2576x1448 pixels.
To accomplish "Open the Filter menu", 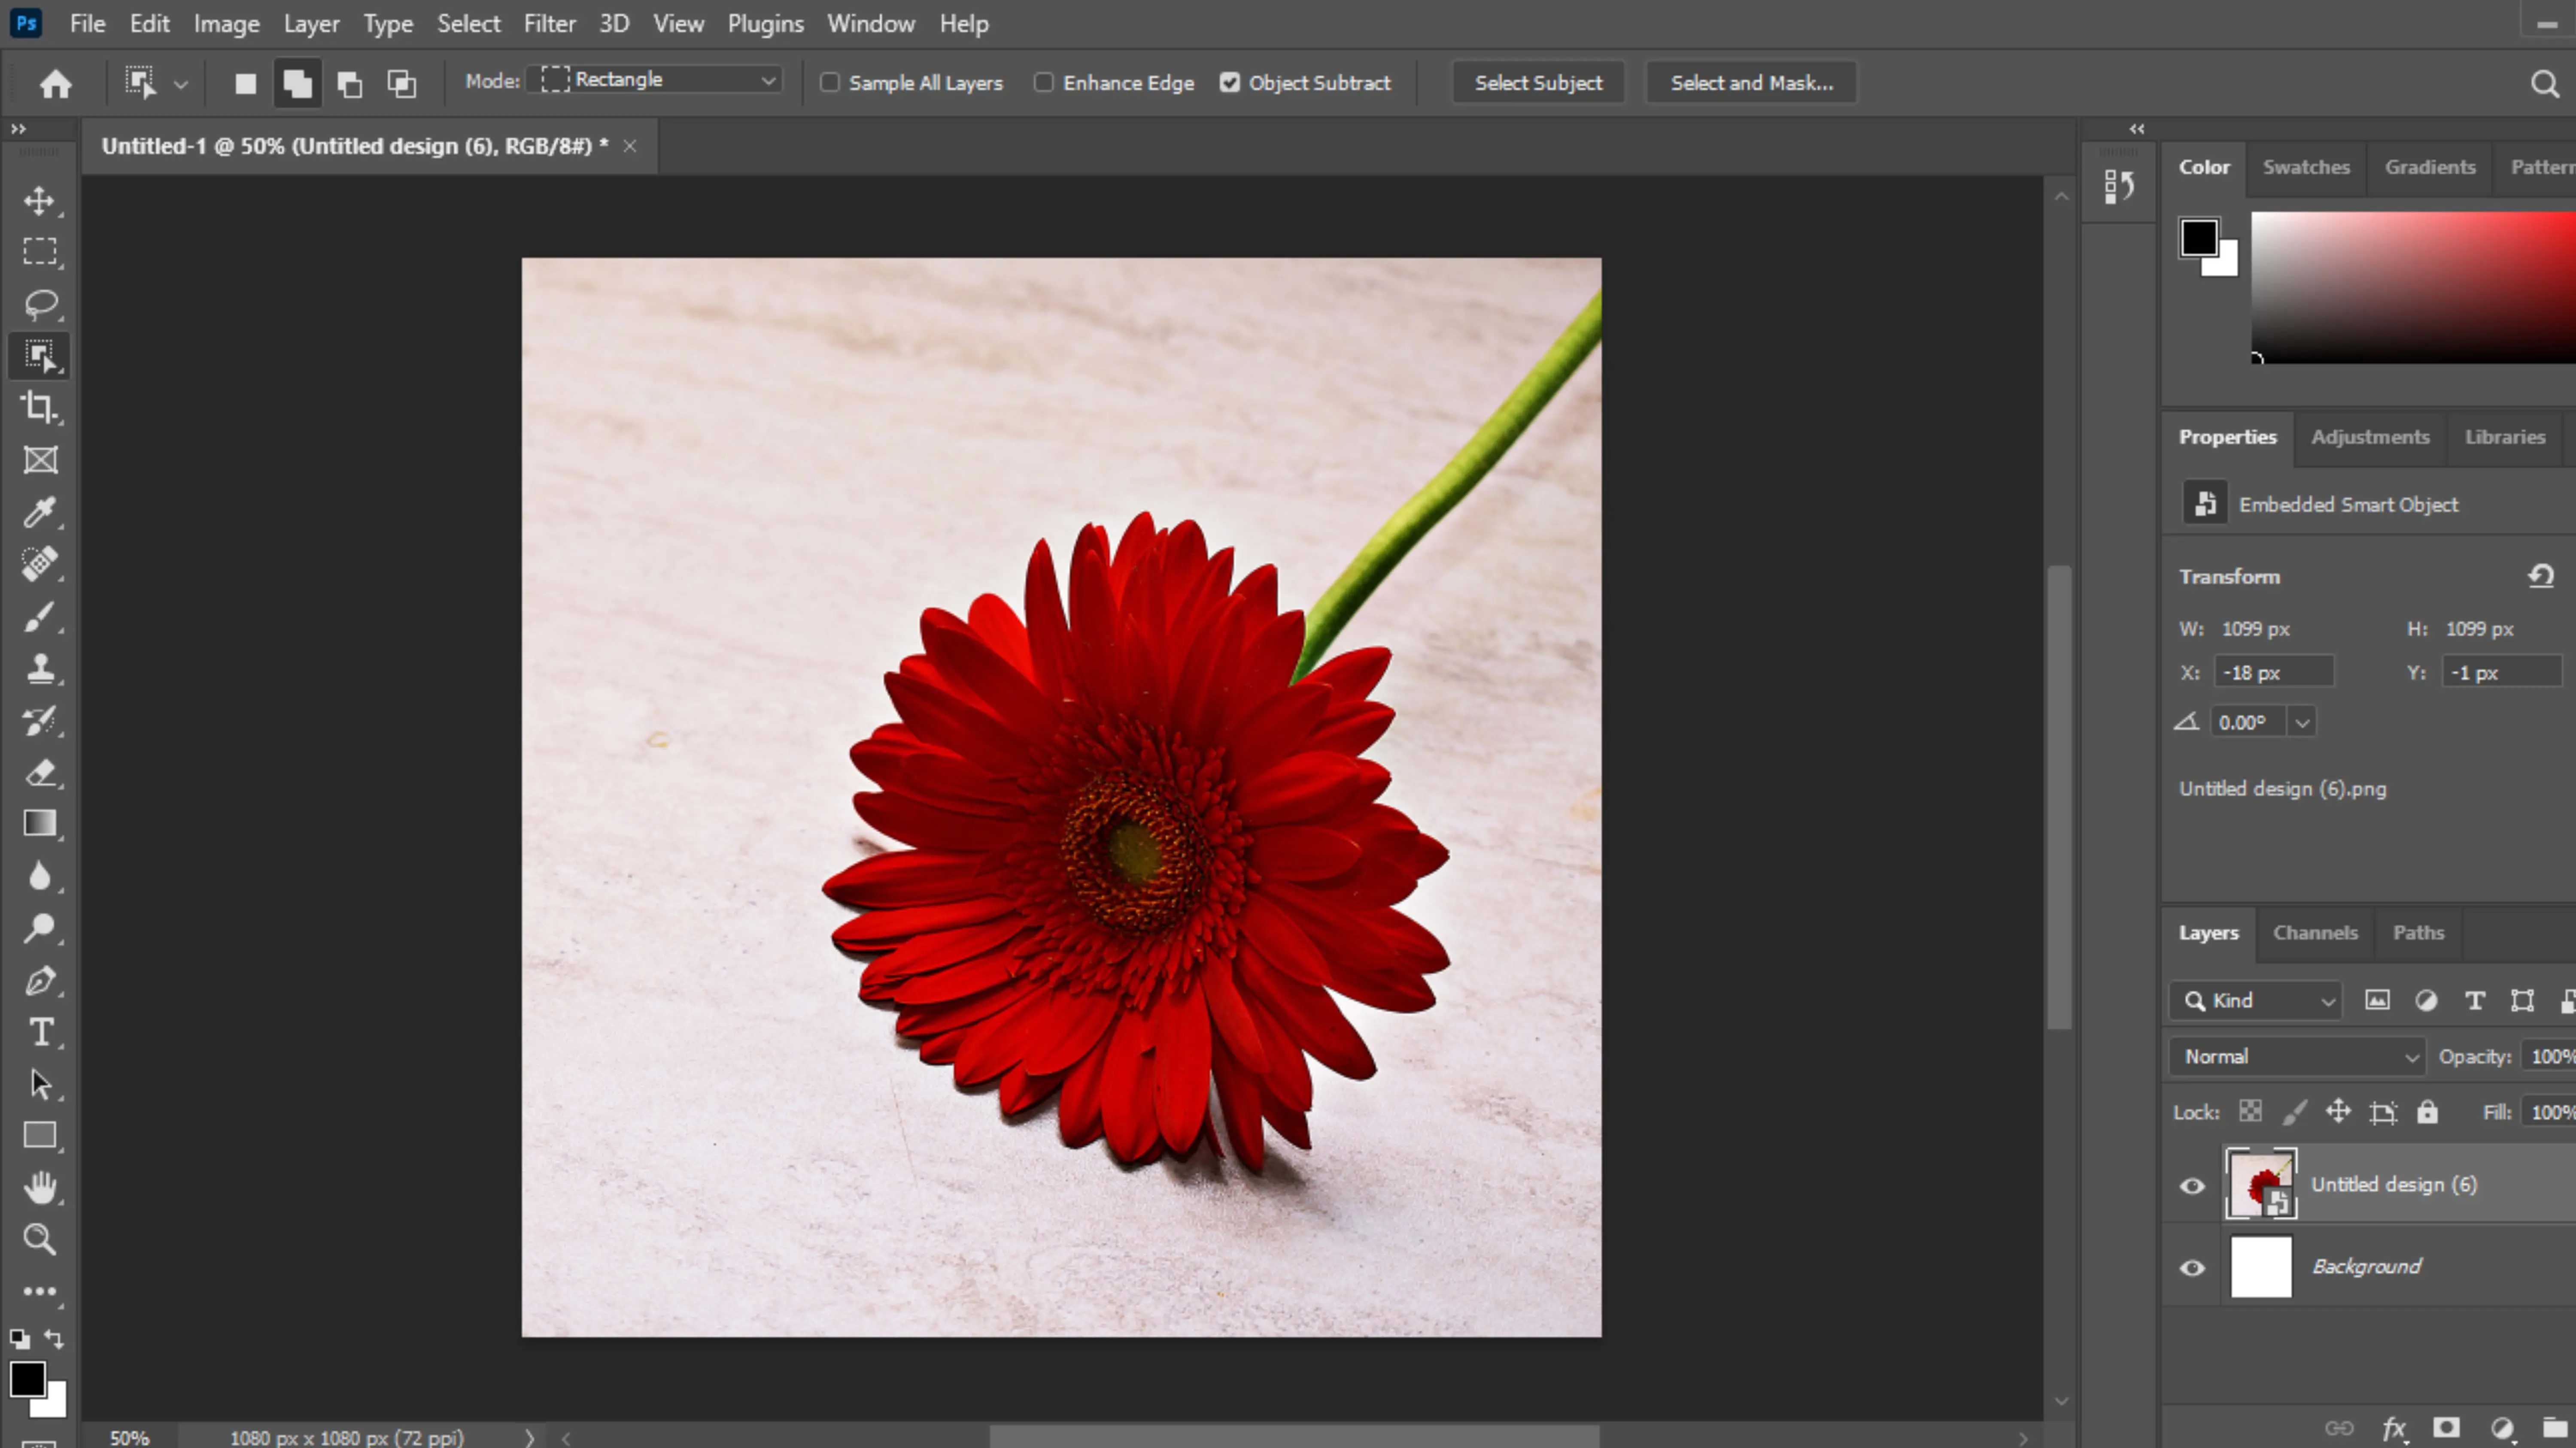I will coord(549,24).
